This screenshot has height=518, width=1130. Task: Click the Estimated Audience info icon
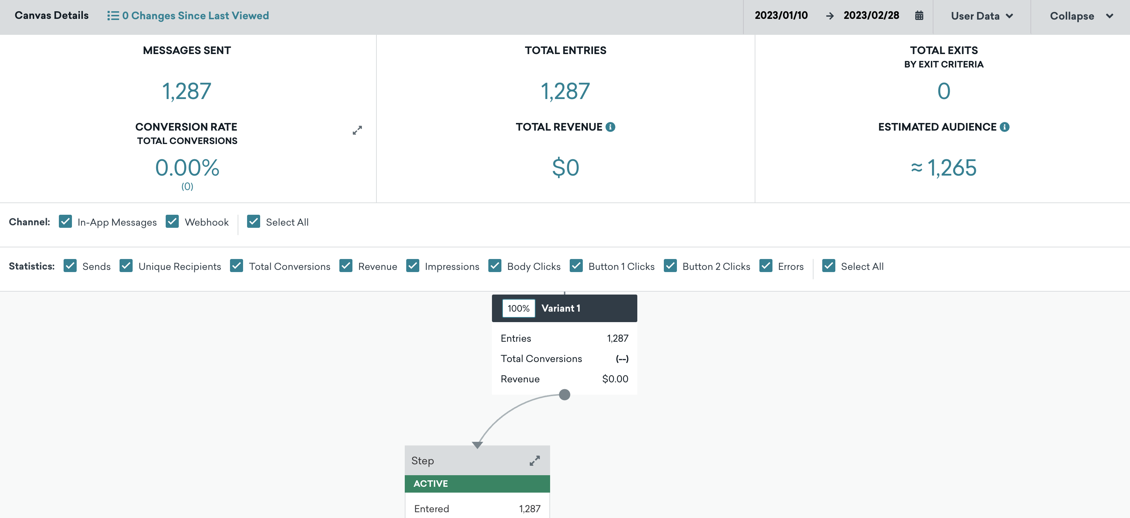pyautogui.click(x=1005, y=127)
